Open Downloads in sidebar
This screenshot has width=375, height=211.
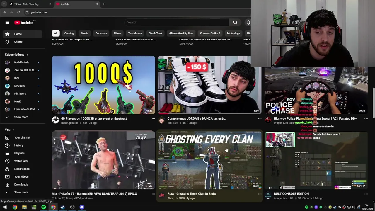[23, 184]
